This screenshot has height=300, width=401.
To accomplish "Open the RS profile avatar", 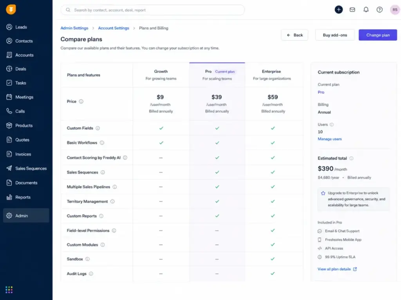I will [395, 10].
